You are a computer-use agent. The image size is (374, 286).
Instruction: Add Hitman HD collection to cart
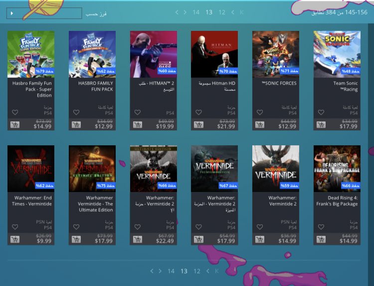click(x=198, y=124)
